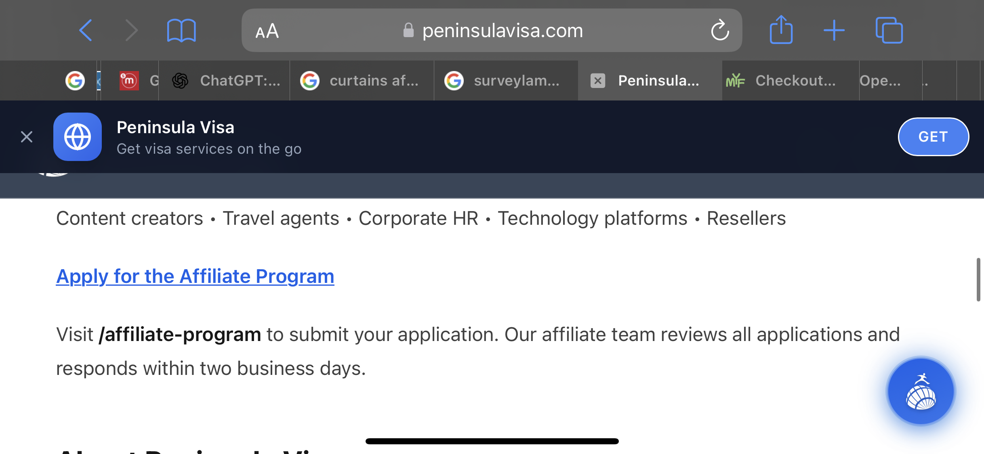Open the share sheet icon
This screenshot has width=984, height=454.
click(781, 29)
